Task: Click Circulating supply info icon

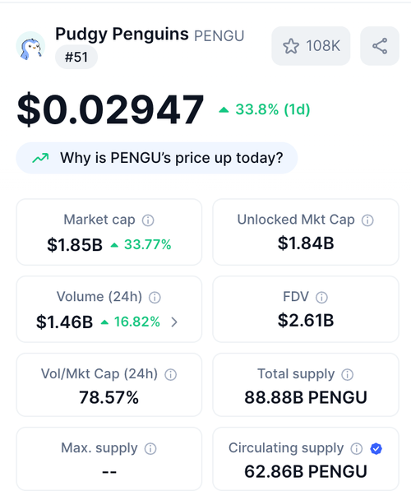Action: coord(357,449)
